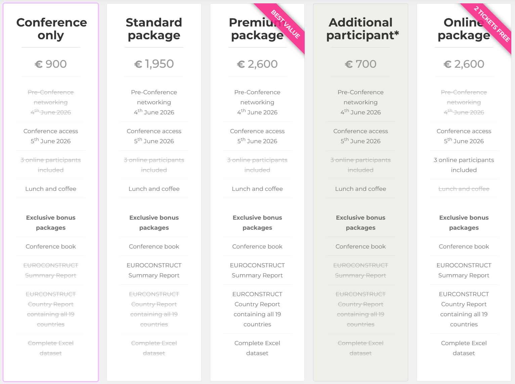Click Additional participant's Conference access item

coord(360,136)
